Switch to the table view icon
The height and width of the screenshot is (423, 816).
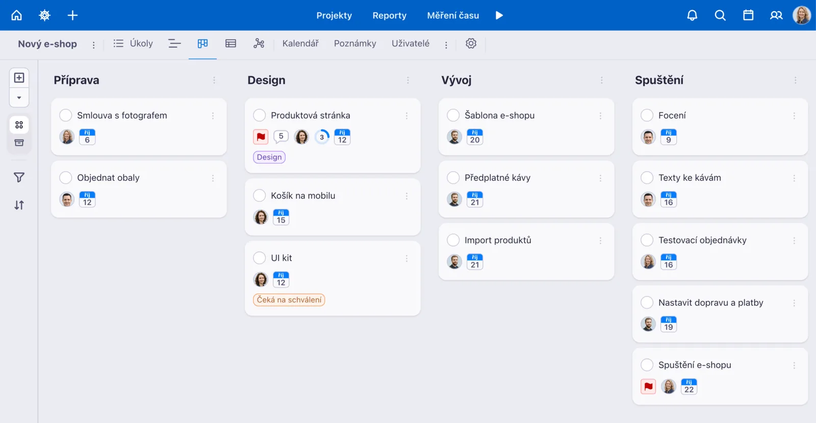pyautogui.click(x=231, y=44)
